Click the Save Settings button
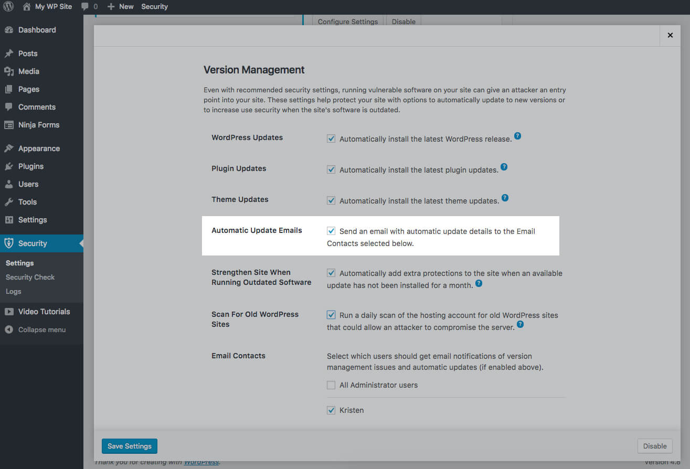This screenshot has height=469, width=690. [x=129, y=446]
